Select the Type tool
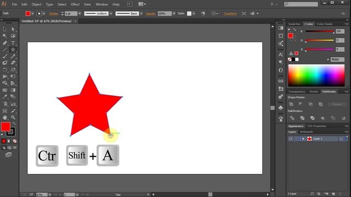351x197 pixels. [x=13, y=43]
